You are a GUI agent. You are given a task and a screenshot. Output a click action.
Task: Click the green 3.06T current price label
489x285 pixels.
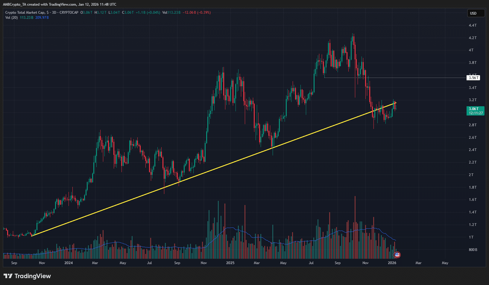(475, 111)
